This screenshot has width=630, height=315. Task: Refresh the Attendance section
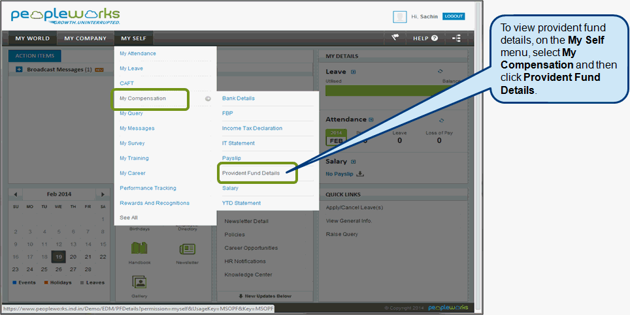pos(442,120)
